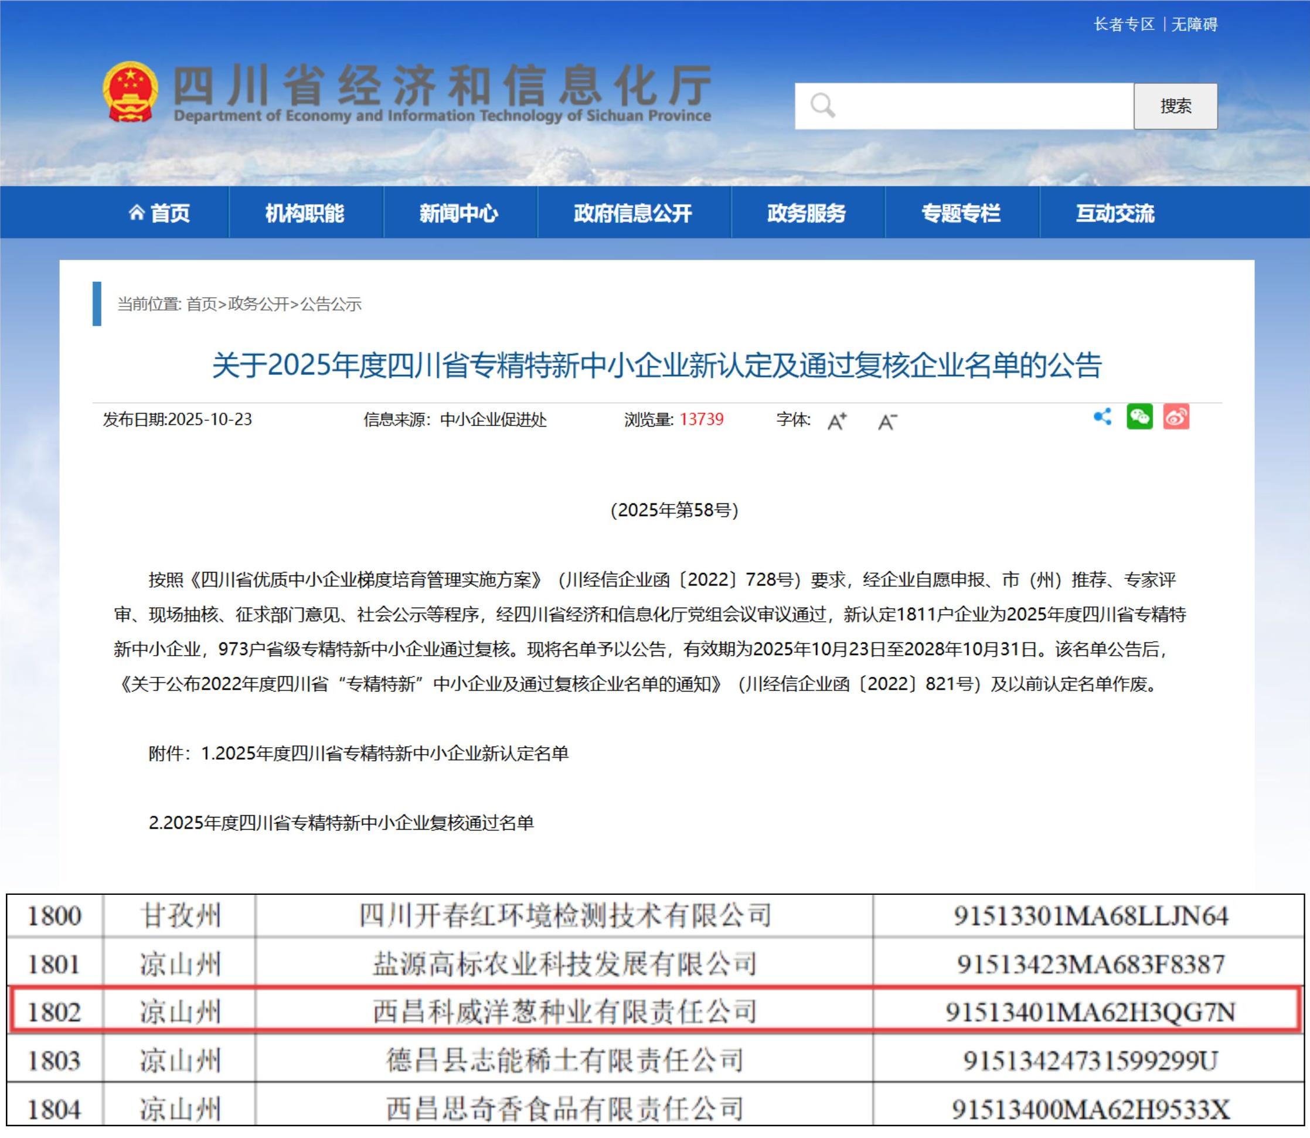Decrease font size with A- icon

tap(888, 420)
